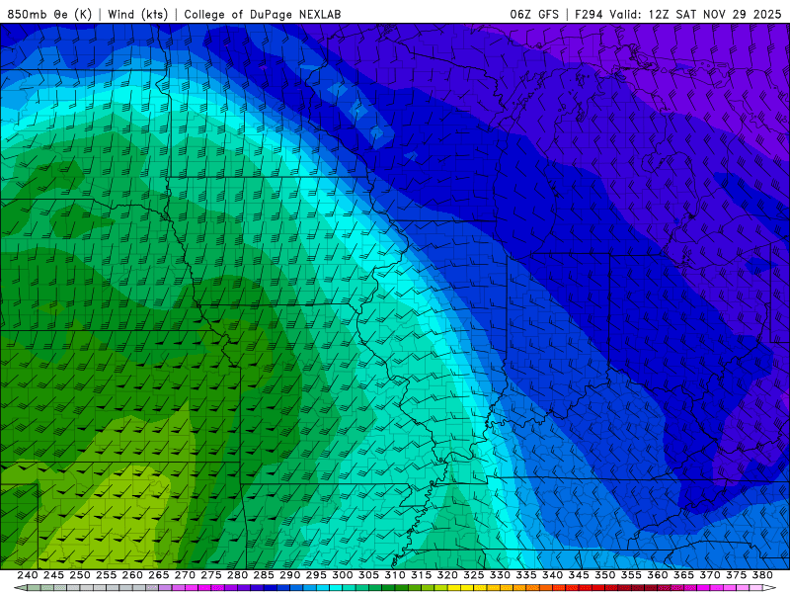Image resolution: width=790 pixels, height=593 pixels.
Task: Click the '850mb θe (K)' title label
Action: (49, 14)
